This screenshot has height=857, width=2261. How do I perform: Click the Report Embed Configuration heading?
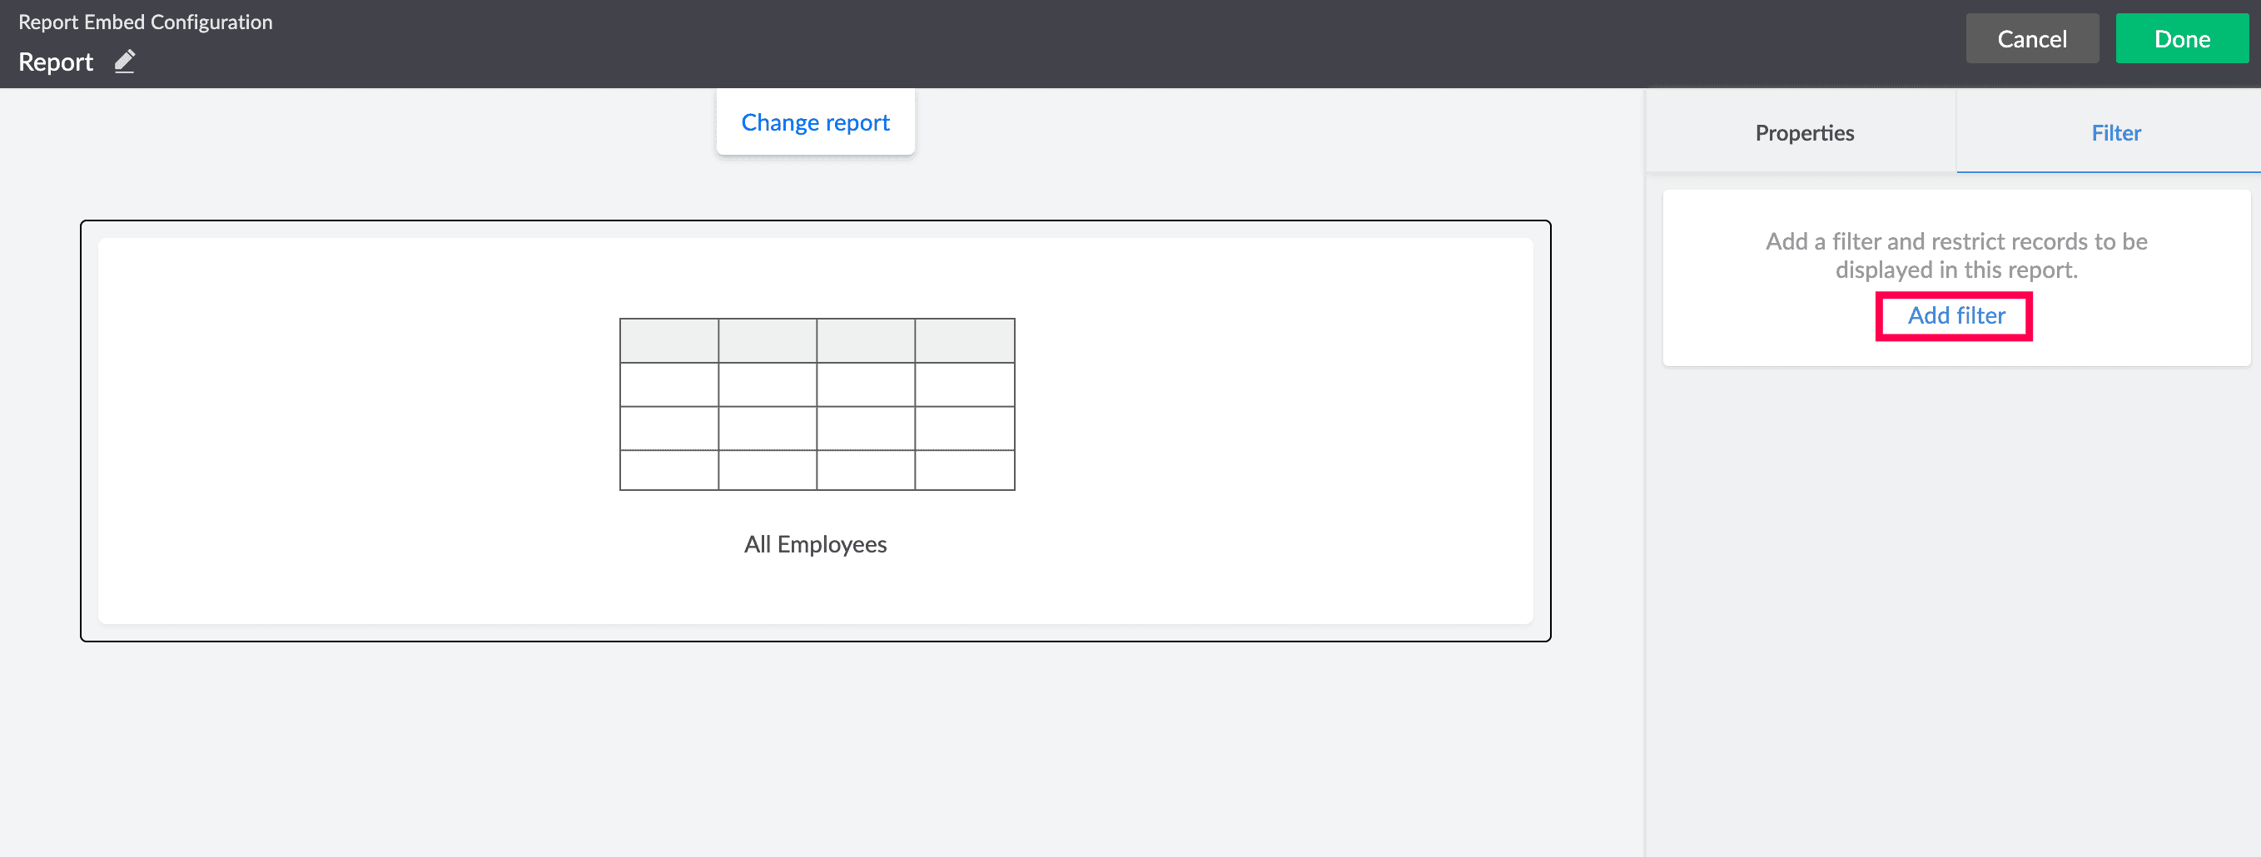click(145, 22)
